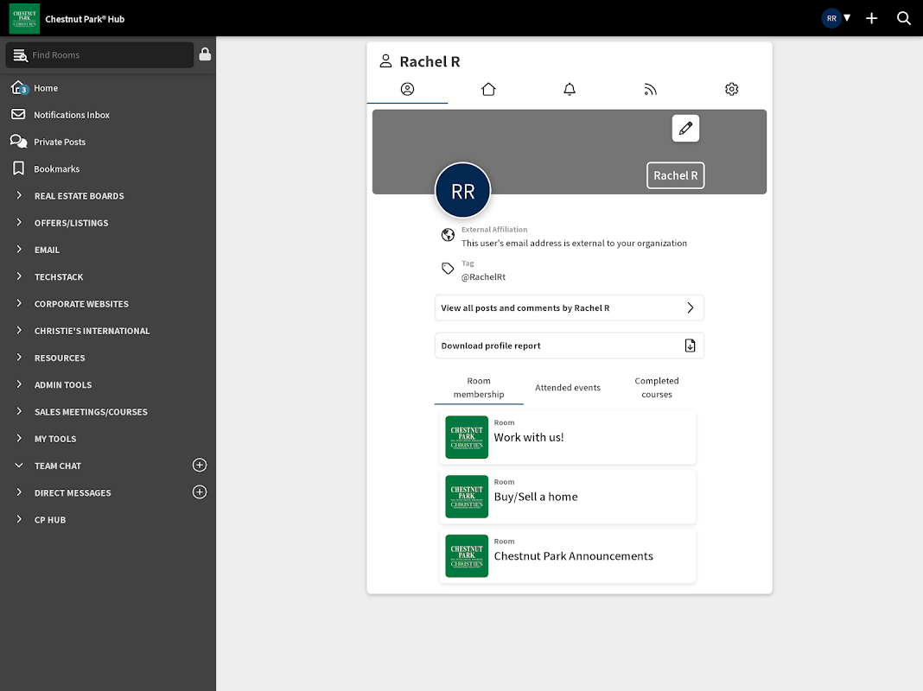This screenshot has width=923, height=691.
Task: Open search with magnifier icon
Action: pyautogui.click(x=903, y=18)
